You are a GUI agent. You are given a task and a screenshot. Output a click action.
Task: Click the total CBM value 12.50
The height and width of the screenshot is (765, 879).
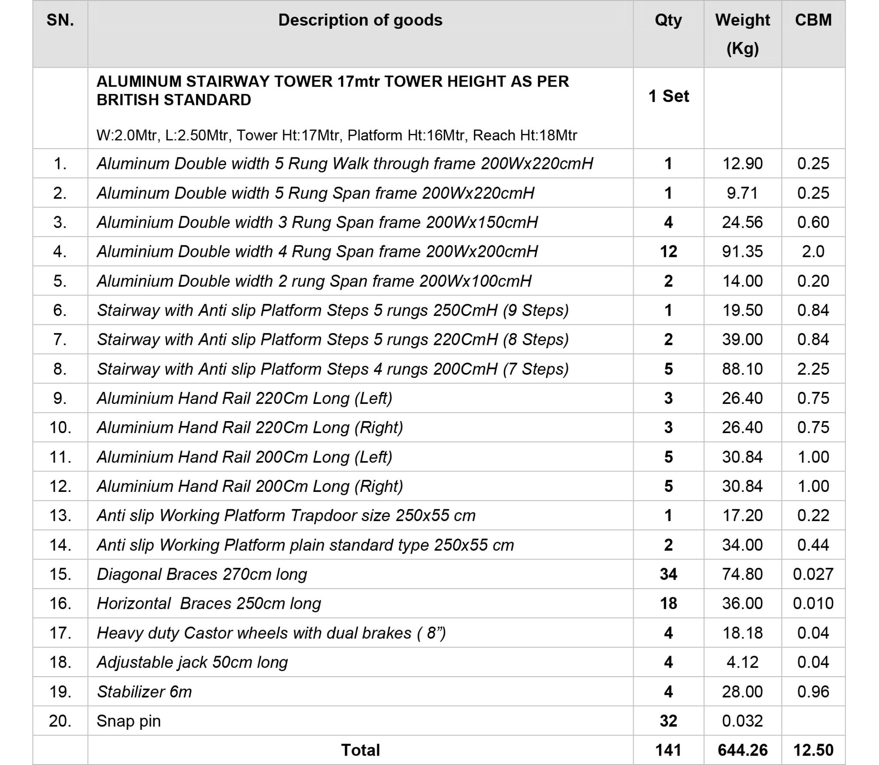click(x=813, y=750)
